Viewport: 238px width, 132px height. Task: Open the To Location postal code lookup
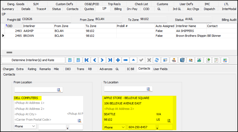169,120
